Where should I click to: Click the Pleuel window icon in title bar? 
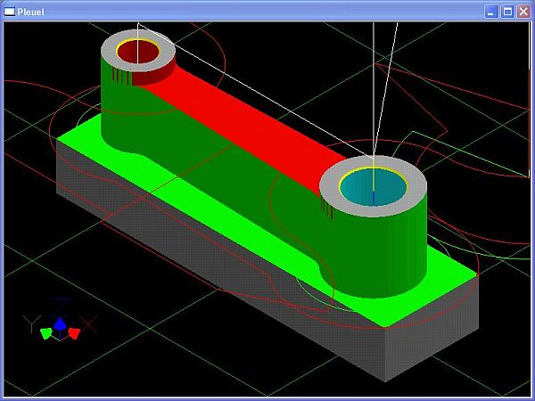coord(10,11)
